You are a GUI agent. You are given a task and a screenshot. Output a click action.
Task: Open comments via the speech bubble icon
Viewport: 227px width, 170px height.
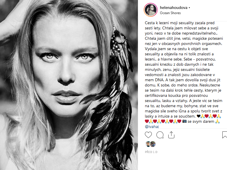160,135
